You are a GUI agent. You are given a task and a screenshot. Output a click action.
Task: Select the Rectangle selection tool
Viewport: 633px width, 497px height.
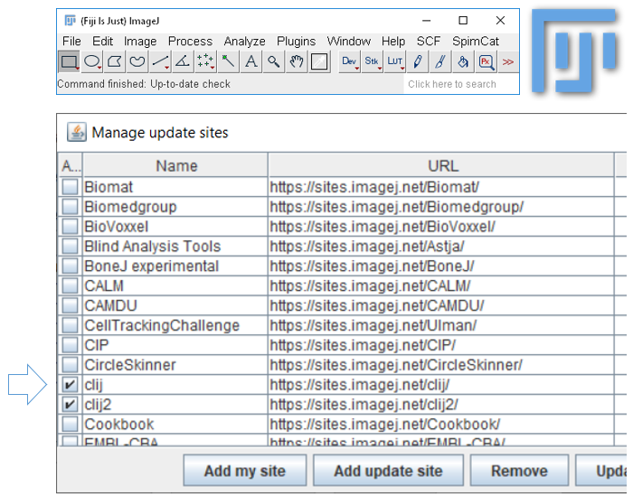click(69, 61)
